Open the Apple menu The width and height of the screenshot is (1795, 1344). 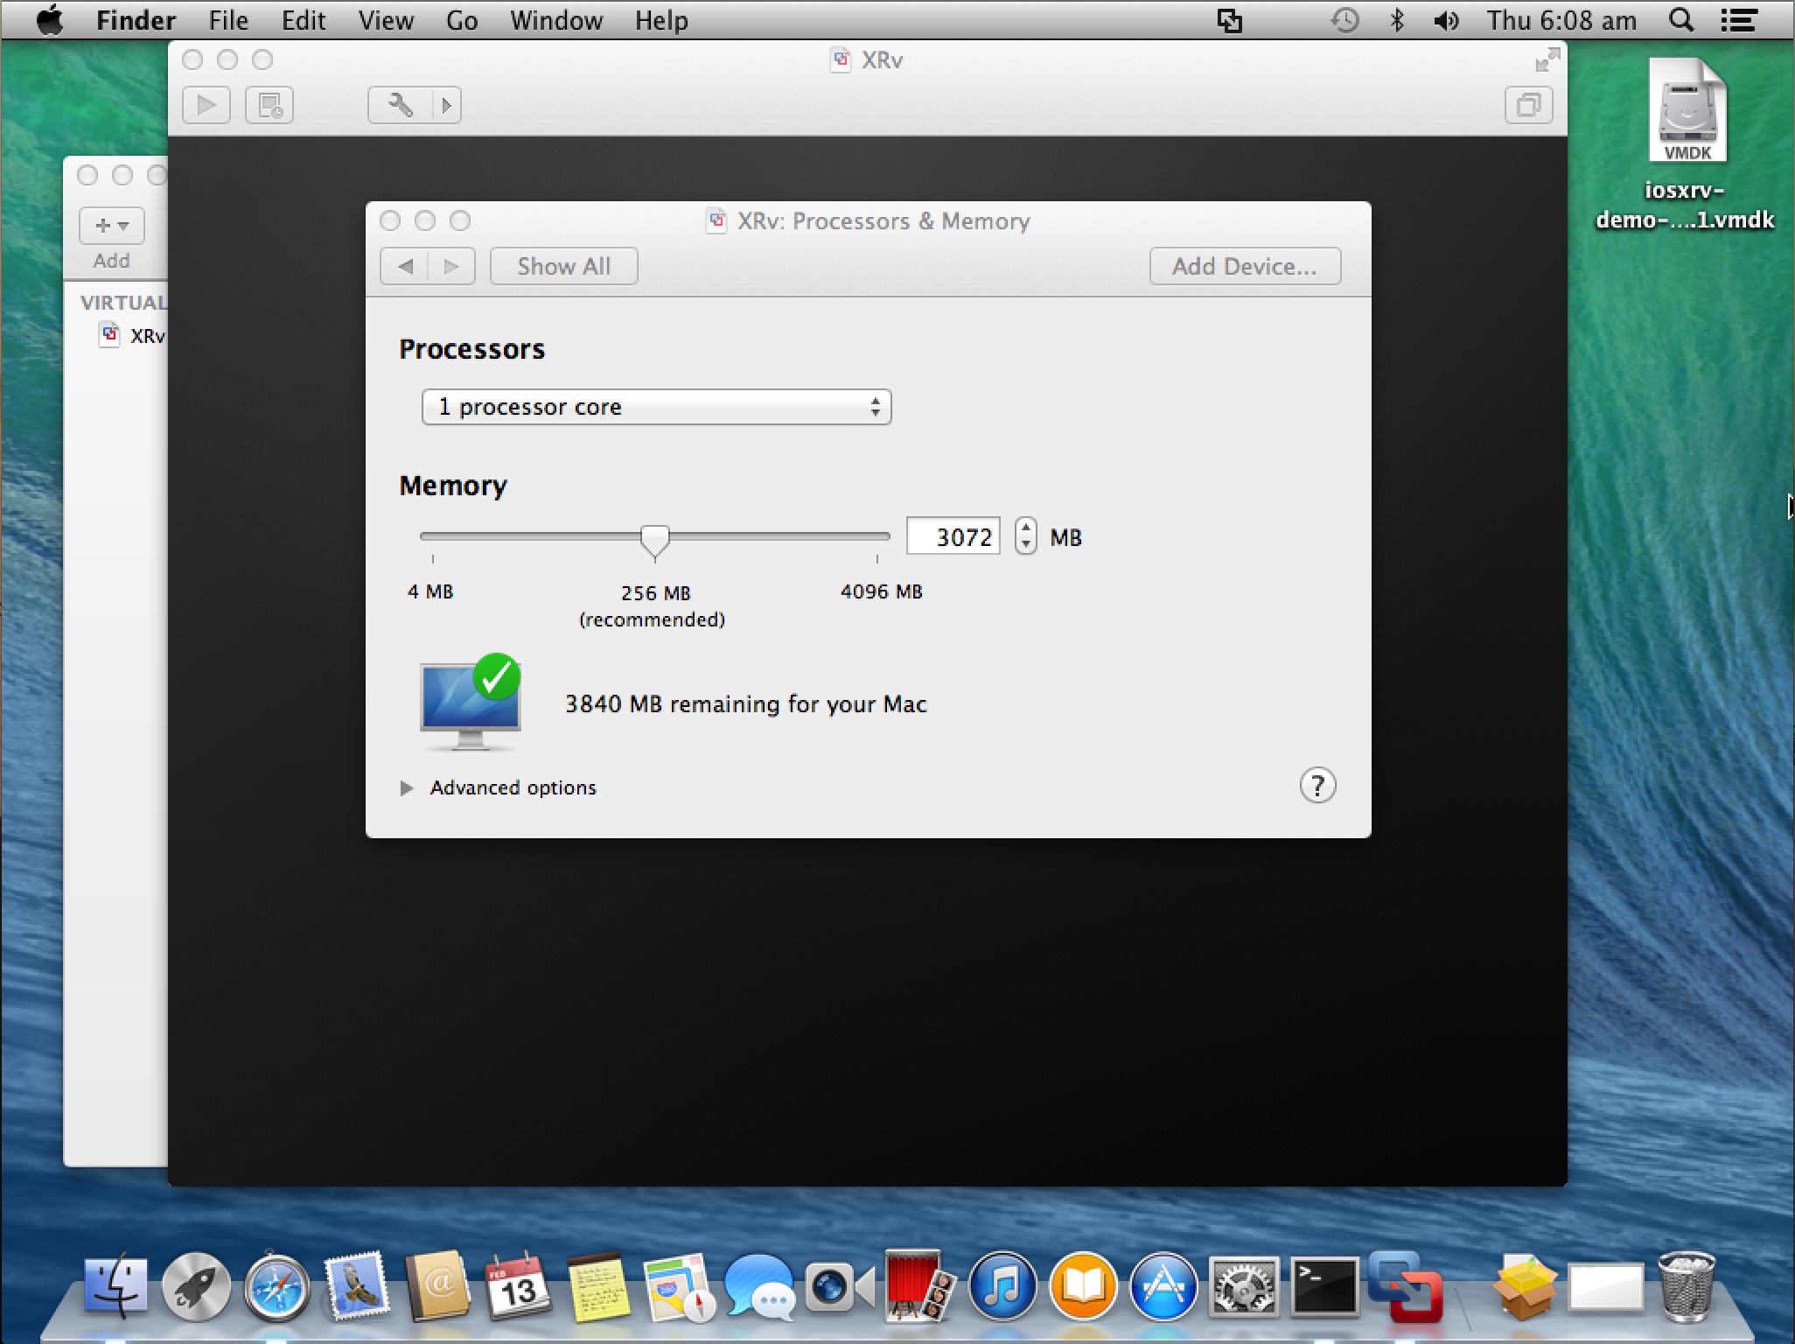pyautogui.click(x=50, y=20)
